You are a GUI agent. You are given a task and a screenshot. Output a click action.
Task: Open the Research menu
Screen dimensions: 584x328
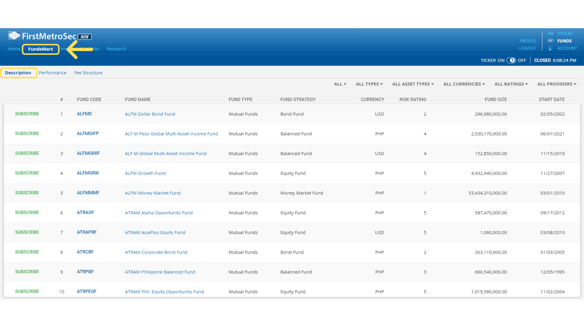pyautogui.click(x=116, y=49)
